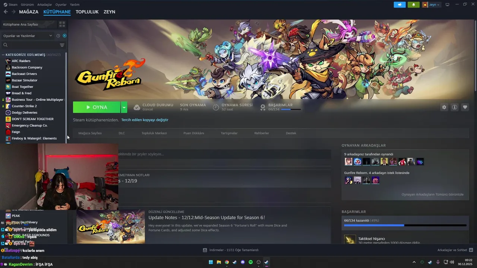Open Oyunlar ve Yazılımlar dropdown
This screenshot has height=268, width=477.
coord(28,36)
